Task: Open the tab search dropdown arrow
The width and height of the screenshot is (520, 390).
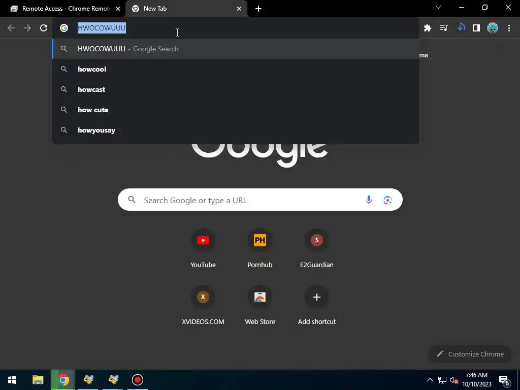Action: pos(438,7)
